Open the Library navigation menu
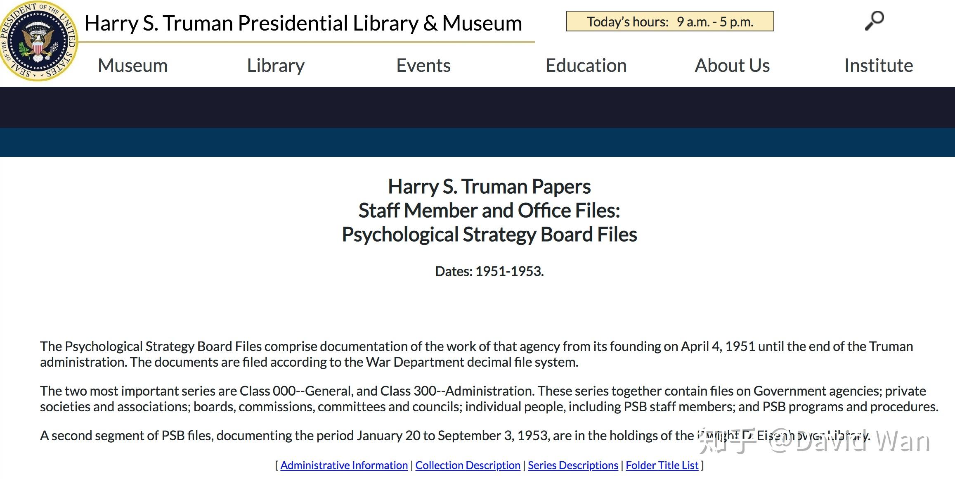955x479 pixels. click(276, 66)
